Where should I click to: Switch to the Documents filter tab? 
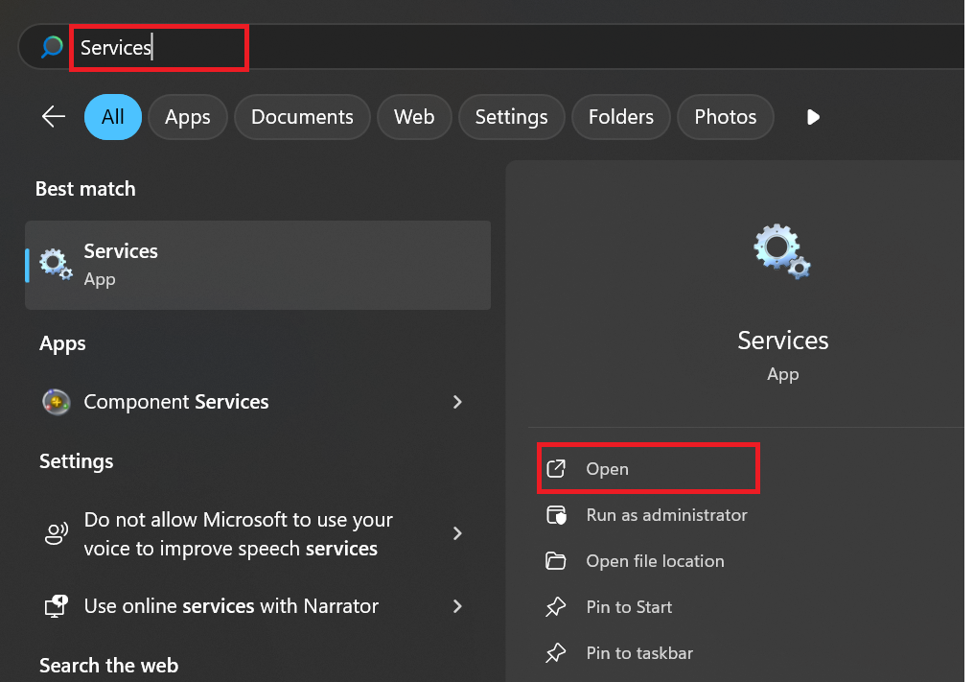tap(302, 117)
